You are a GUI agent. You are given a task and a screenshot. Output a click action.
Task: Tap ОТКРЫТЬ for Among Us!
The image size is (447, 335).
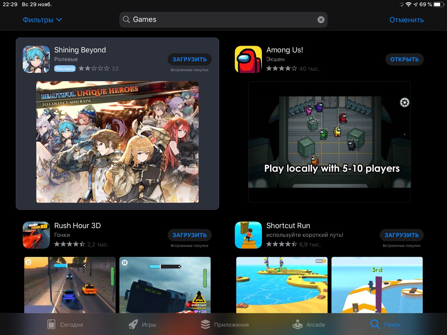point(404,59)
